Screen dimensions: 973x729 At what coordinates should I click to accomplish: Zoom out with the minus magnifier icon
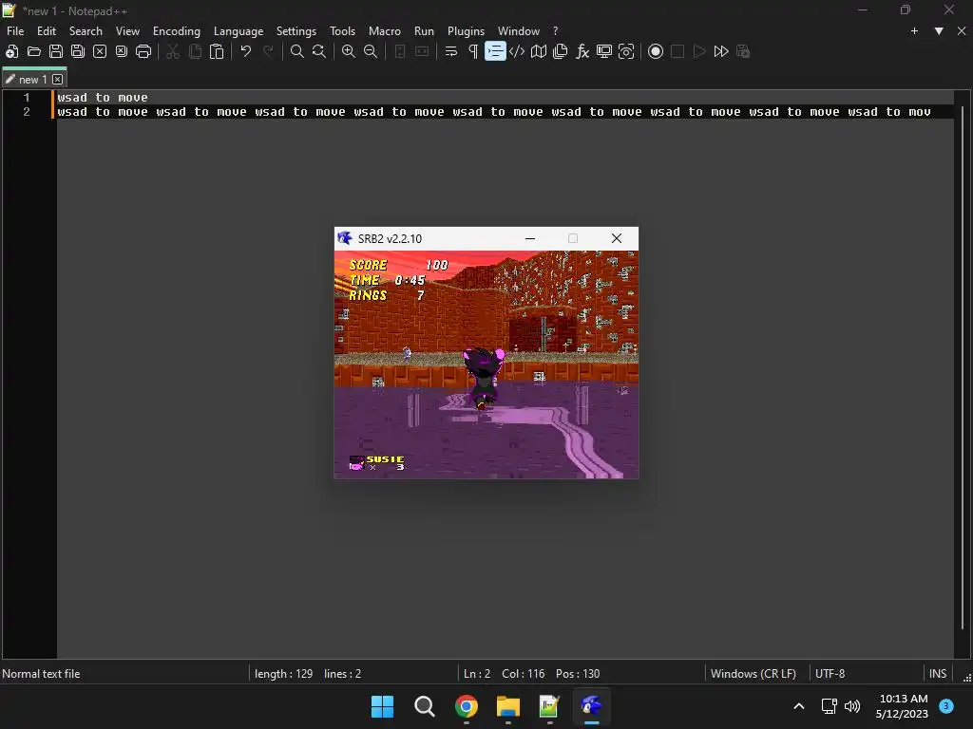click(x=371, y=51)
